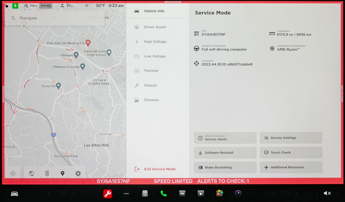Tap the red wrench service icon

click(107, 194)
